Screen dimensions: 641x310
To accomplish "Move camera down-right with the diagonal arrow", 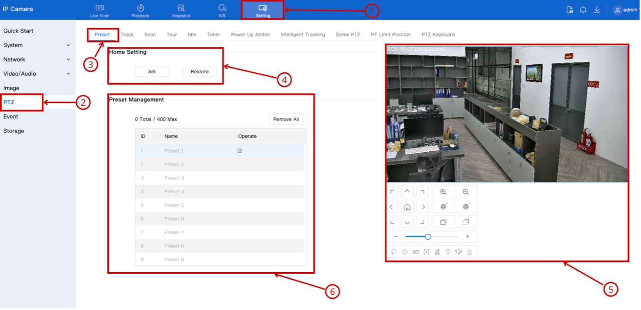I will [x=422, y=222].
